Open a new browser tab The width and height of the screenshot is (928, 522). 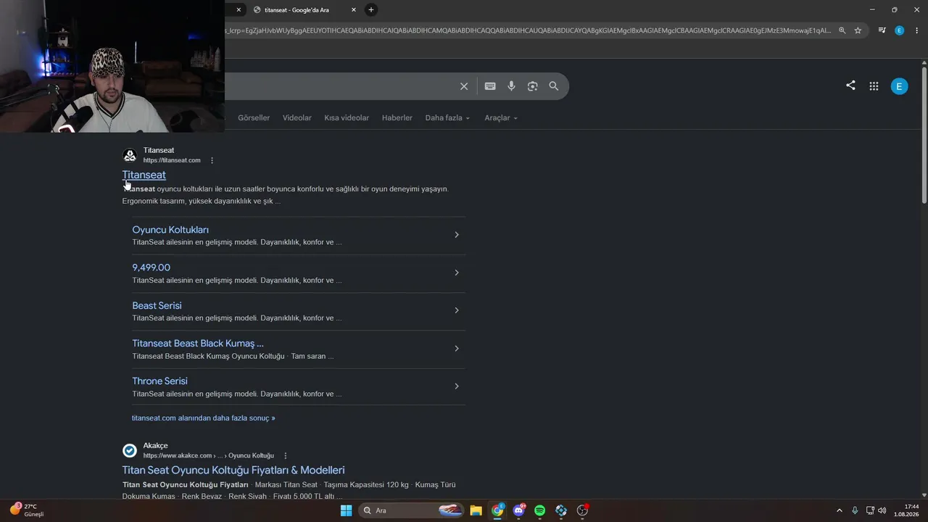[371, 9]
